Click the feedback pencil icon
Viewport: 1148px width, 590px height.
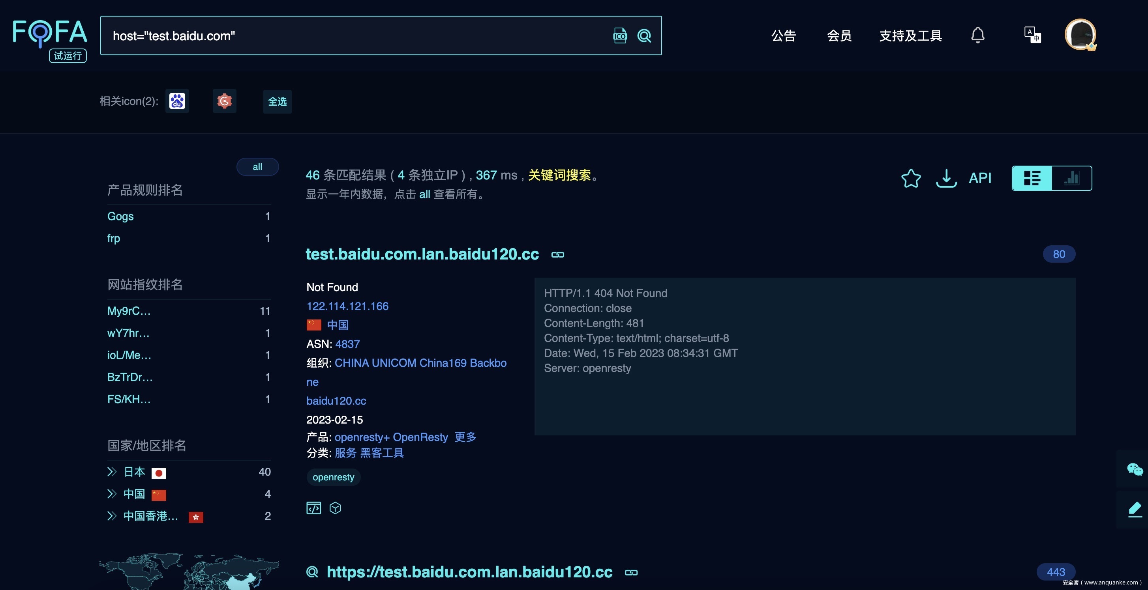point(1134,509)
